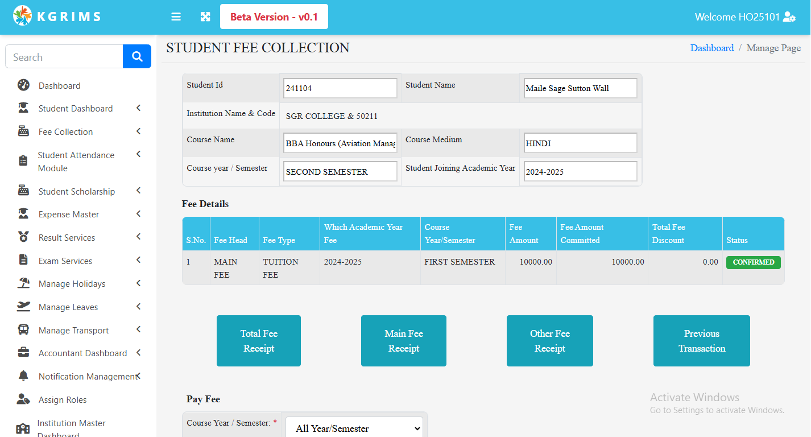Screen dimensions: 811x437
Task: Click the hamburger menu icon
Action: pyautogui.click(x=176, y=17)
